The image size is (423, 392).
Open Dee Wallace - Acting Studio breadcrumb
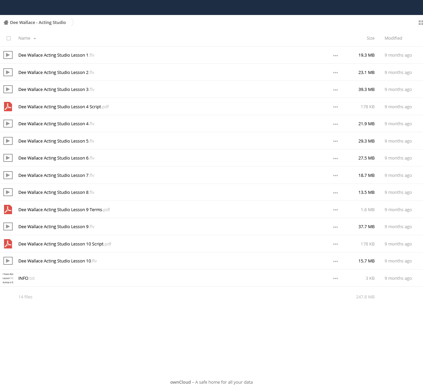(38, 23)
